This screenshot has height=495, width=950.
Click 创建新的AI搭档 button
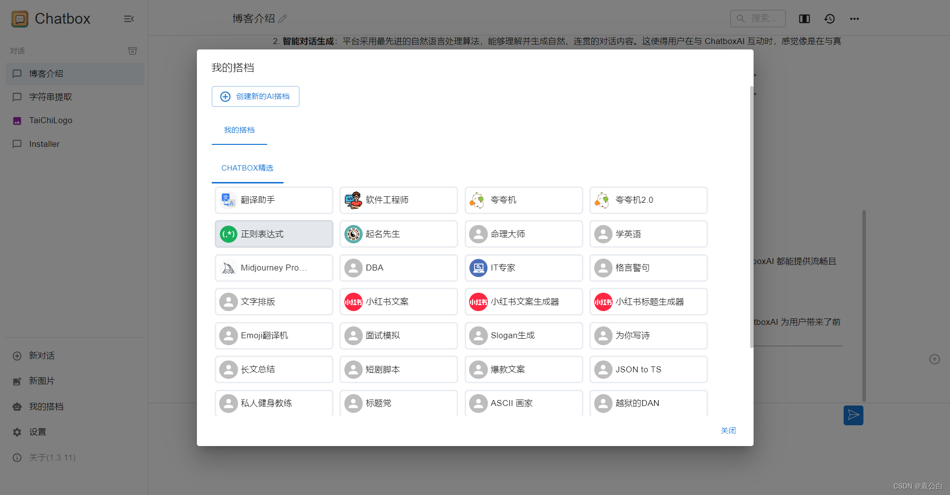pyautogui.click(x=255, y=96)
